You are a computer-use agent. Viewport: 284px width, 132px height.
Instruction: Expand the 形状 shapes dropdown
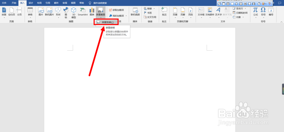pos(58,18)
